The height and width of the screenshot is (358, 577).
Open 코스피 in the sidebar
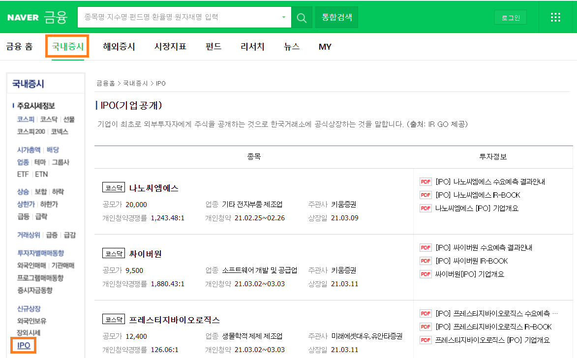pyautogui.click(x=26, y=119)
